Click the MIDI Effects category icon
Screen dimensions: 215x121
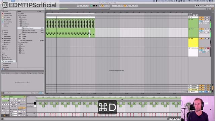[x=3, y=40]
